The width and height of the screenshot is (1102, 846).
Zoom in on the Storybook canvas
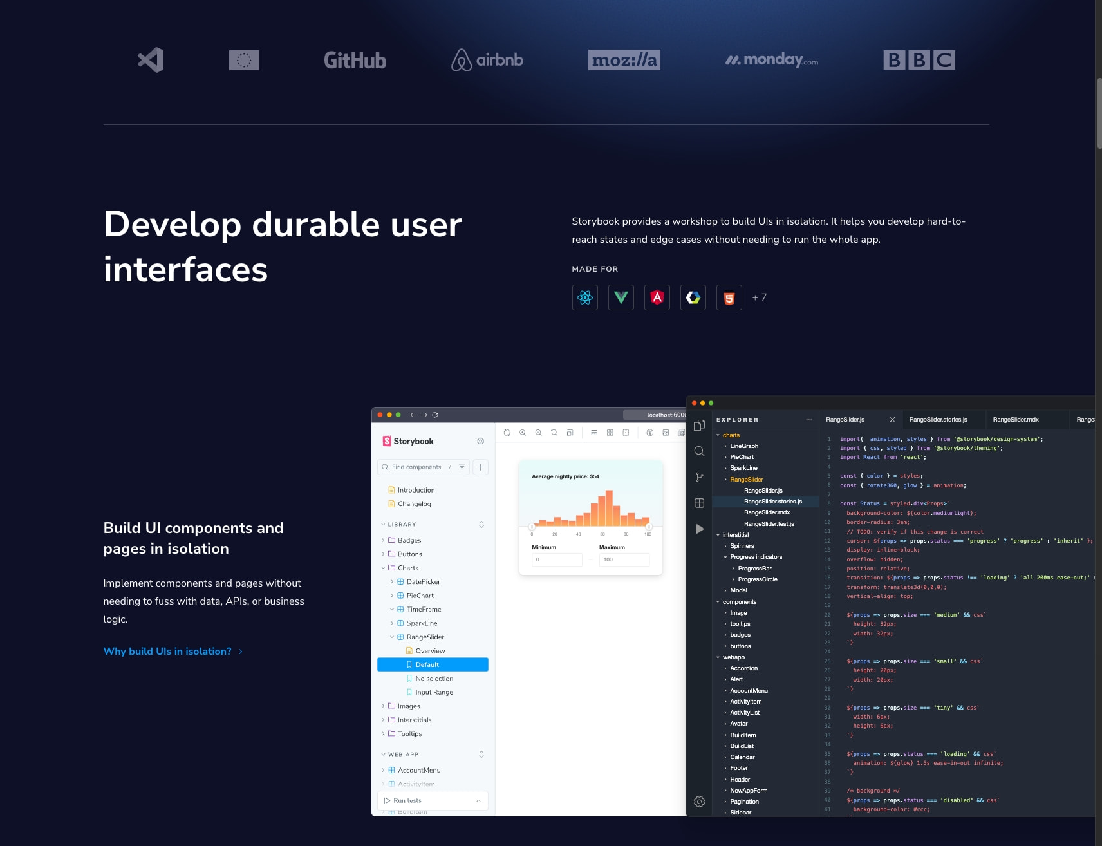coord(523,433)
